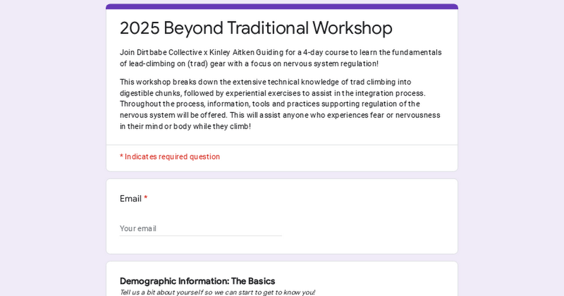Image resolution: width=564 pixels, height=296 pixels.
Task: Click the Indicates required question notice
Action: (170, 156)
